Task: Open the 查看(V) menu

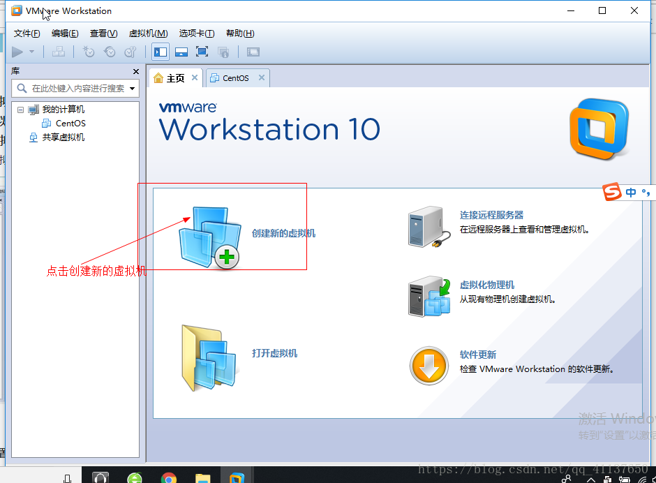Action: pyautogui.click(x=103, y=34)
